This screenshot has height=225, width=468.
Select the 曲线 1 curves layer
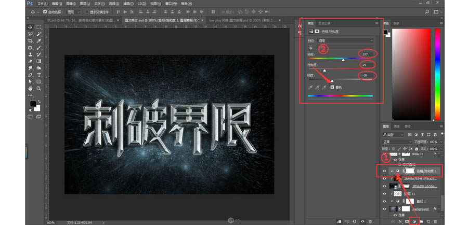pyautogui.click(x=422, y=201)
